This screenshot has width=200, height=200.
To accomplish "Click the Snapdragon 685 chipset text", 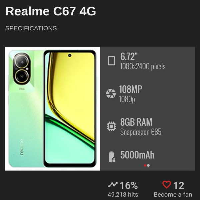I will (141, 132).
